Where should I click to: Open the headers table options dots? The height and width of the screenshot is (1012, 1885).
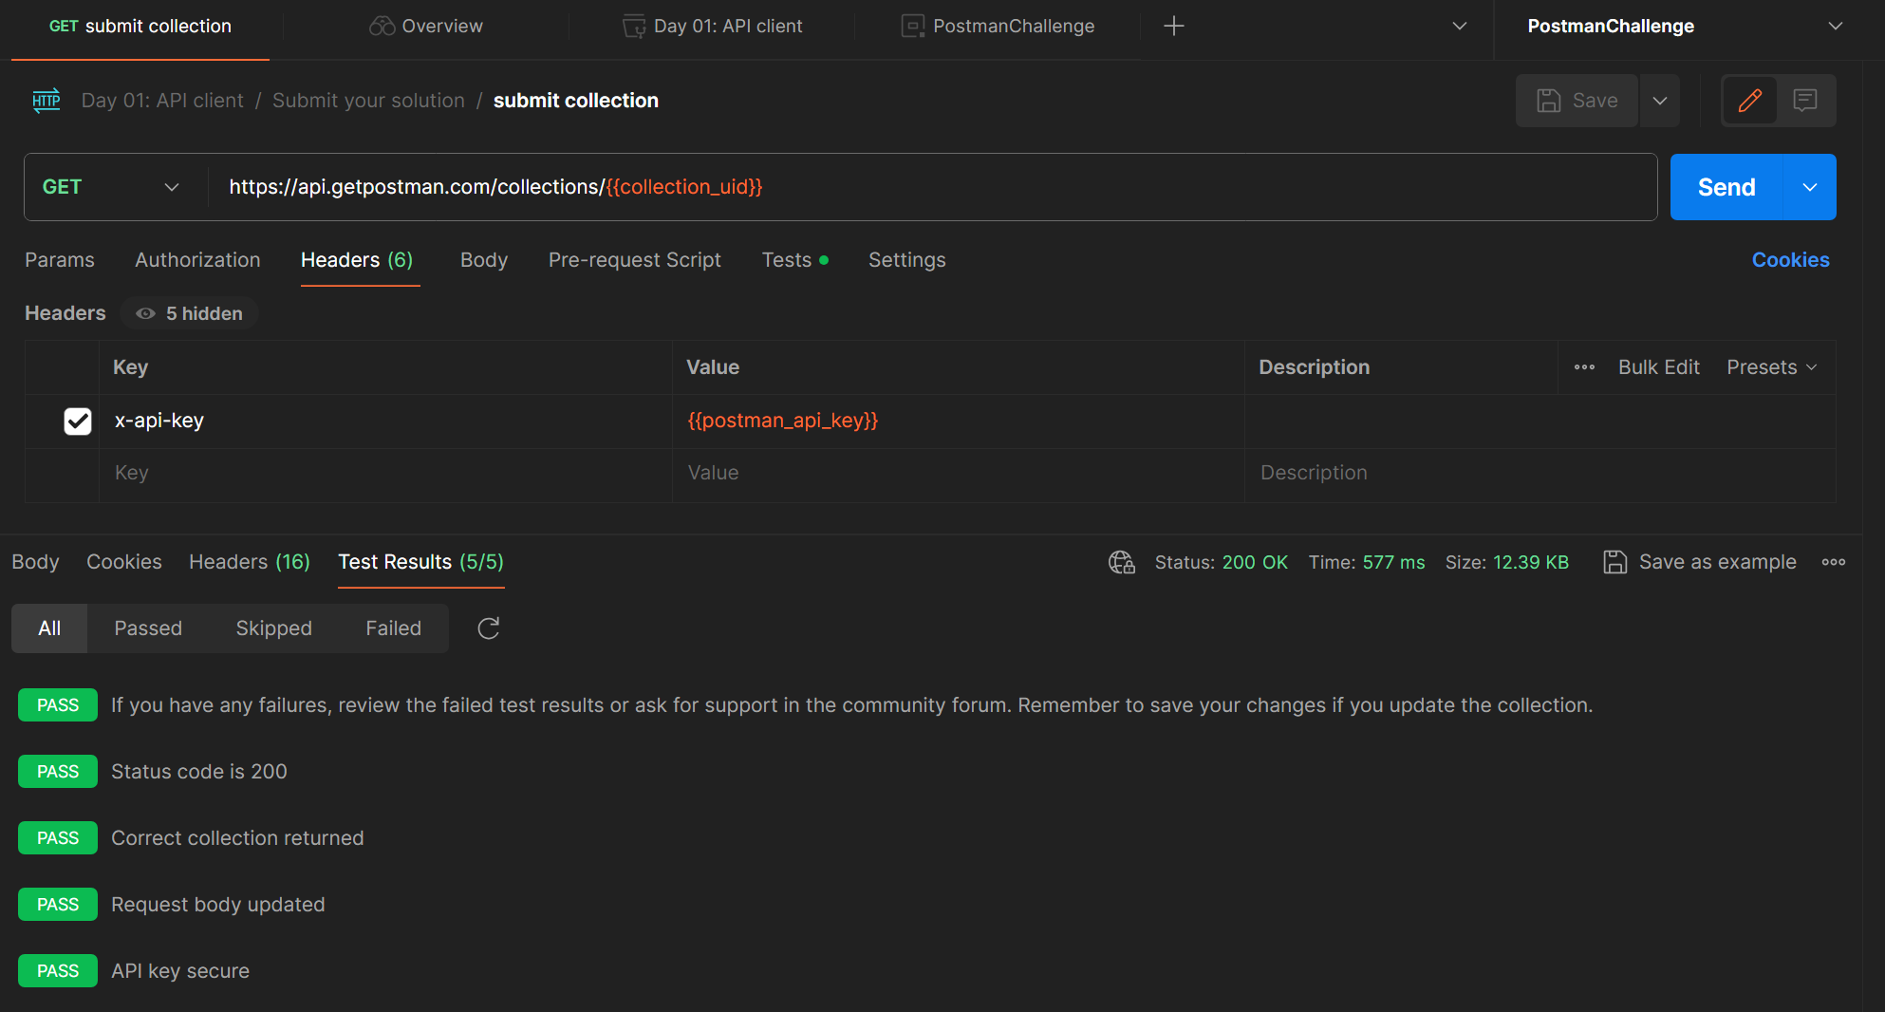click(x=1584, y=367)
